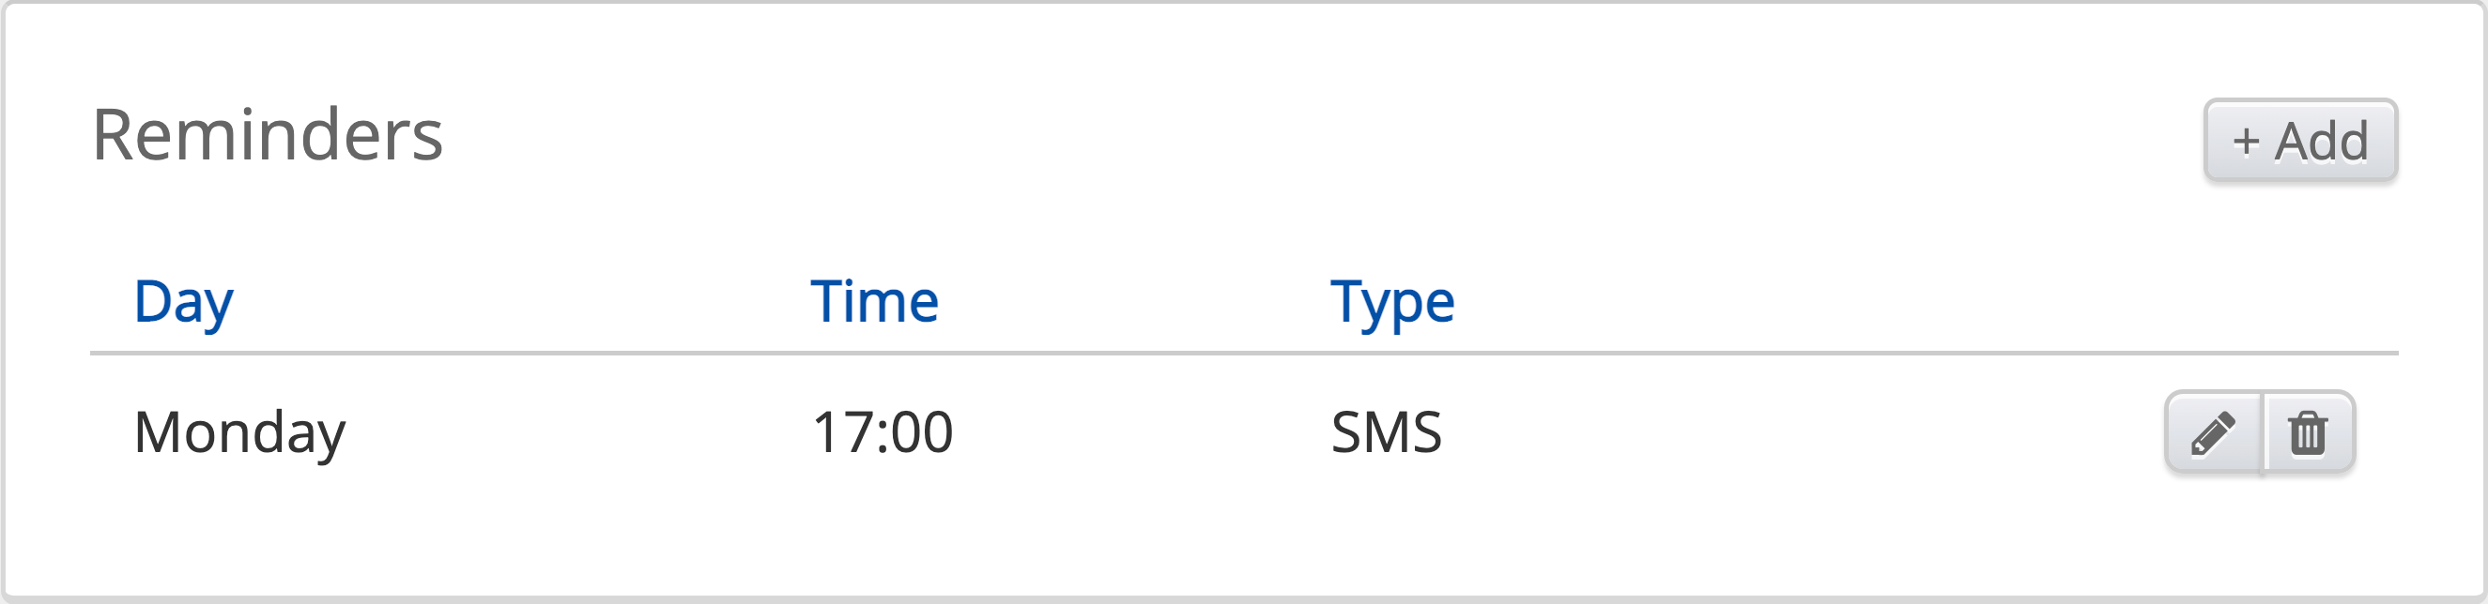Select the Monday reminder's day text
The image size is (2488, 604).
(x=238, y=432)
